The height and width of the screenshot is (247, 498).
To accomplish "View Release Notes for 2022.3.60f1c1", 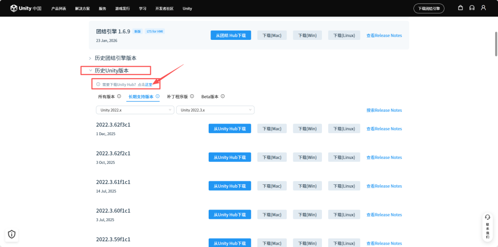I will point(384,214).
